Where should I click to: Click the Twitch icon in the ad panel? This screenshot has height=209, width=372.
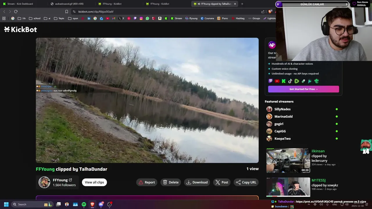click(x=271, y=81)
